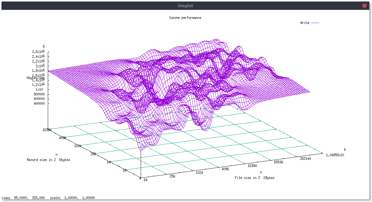Click the Gnuplot window title bar

click(x=185, y=5)
